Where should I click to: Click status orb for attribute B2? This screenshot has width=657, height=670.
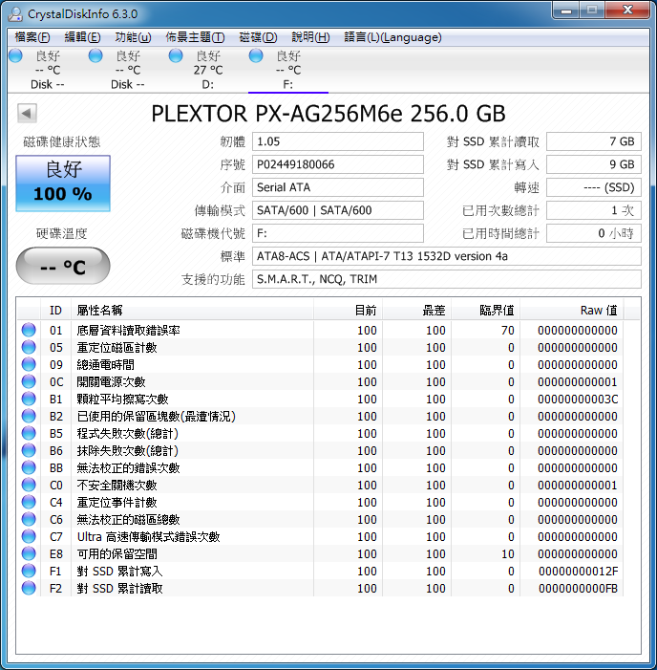tap(29, 416)
